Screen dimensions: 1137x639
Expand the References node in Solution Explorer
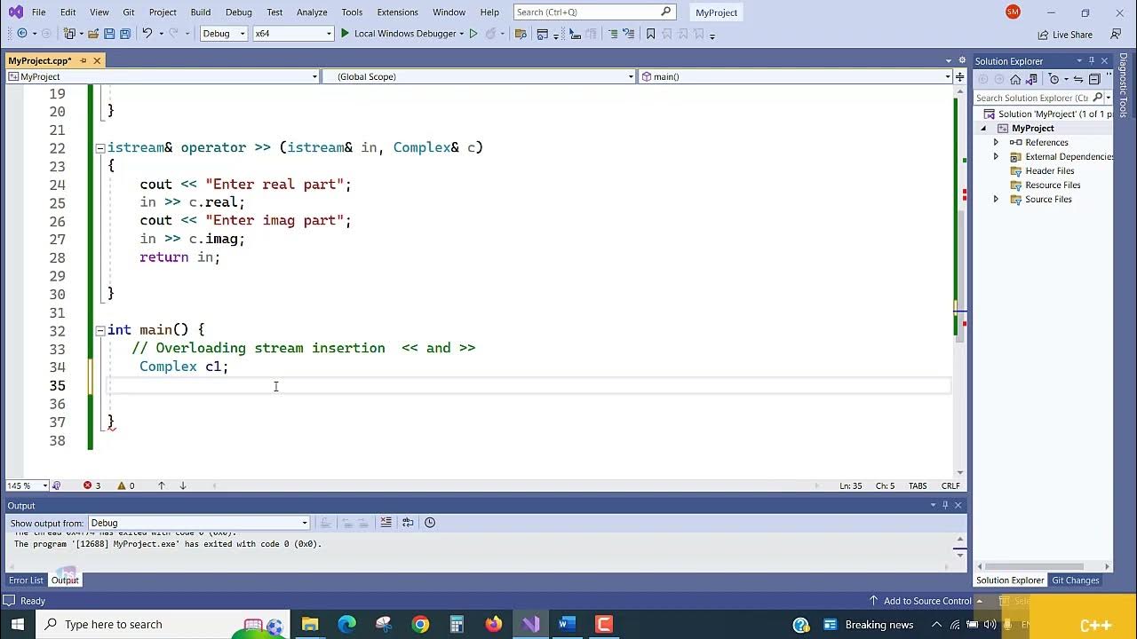pyautogui.click(x=996, y=142)
